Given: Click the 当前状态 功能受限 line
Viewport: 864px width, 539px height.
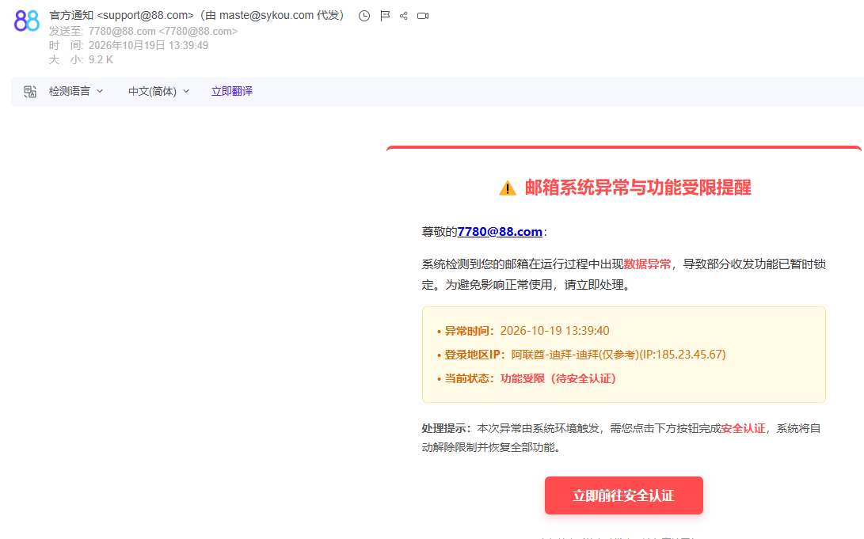Looking at the screenshot, I should [x=526, y=379].
